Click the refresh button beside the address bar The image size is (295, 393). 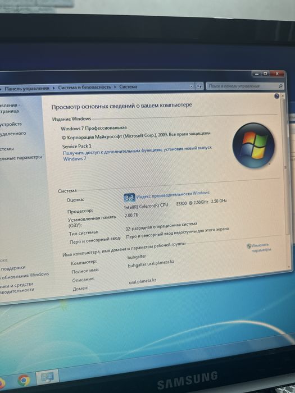pos(199,86)
